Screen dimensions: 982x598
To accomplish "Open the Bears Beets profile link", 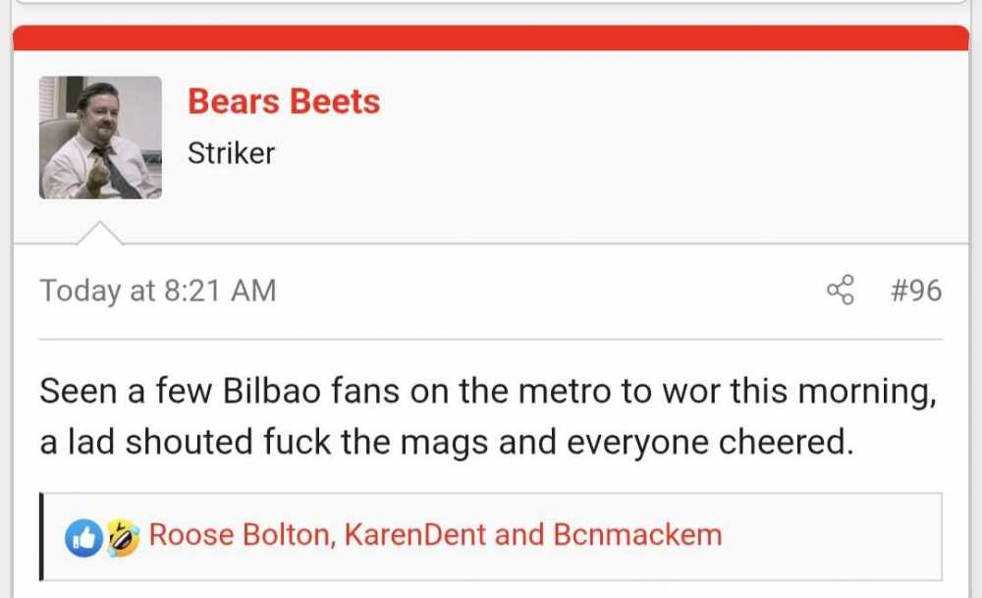I will point(283,101).
